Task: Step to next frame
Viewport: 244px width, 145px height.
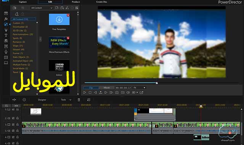Action: (x=106, y=92)
